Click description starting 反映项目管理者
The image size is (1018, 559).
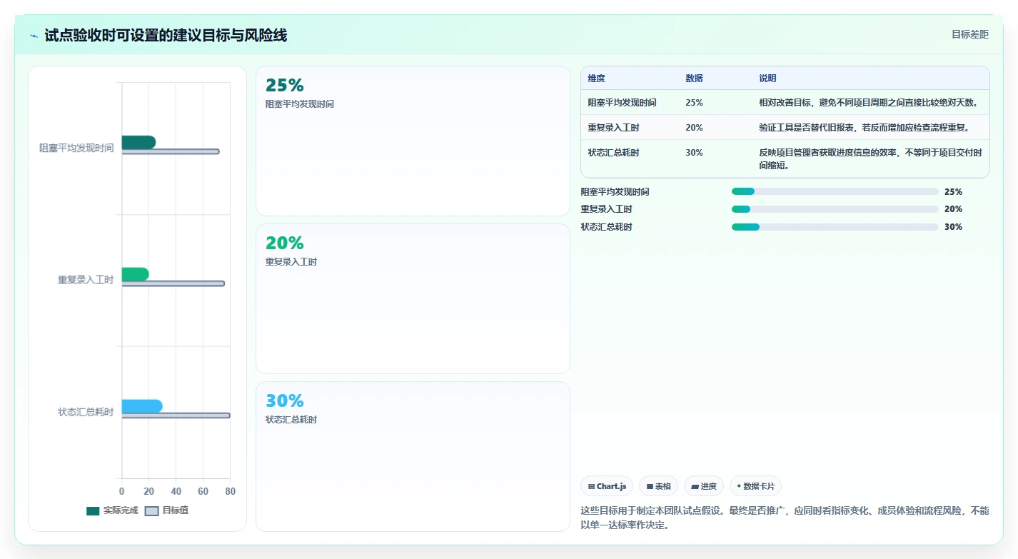(870, 159)
